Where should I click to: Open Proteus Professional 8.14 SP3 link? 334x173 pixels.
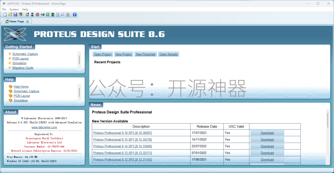click(122, 146)
